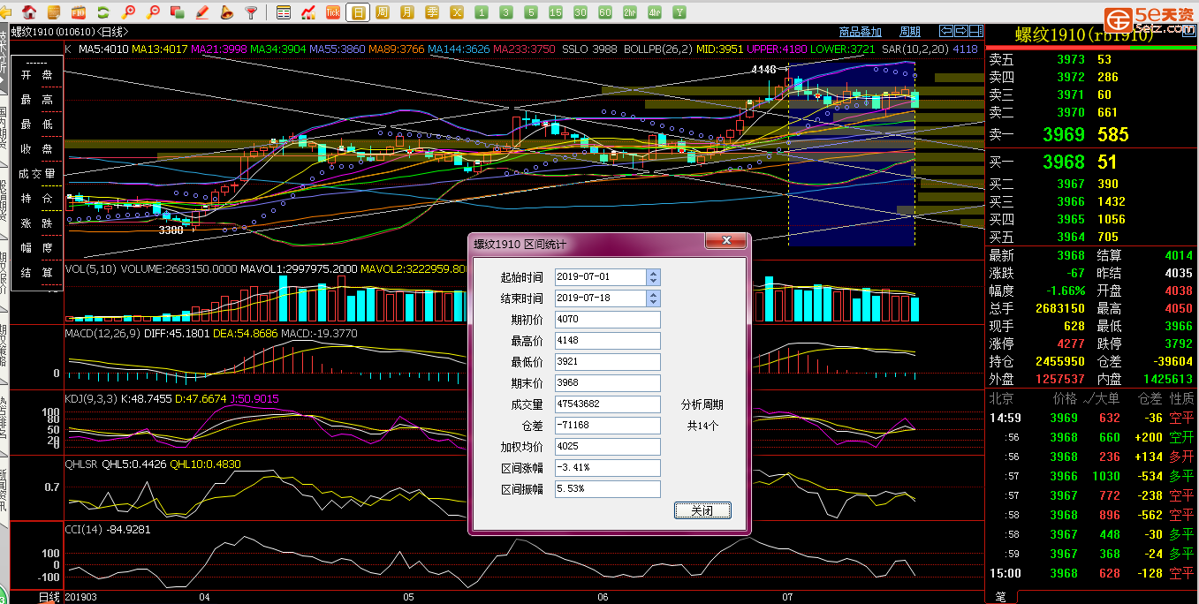Switch to the weekly (周) period

[383, 12]
